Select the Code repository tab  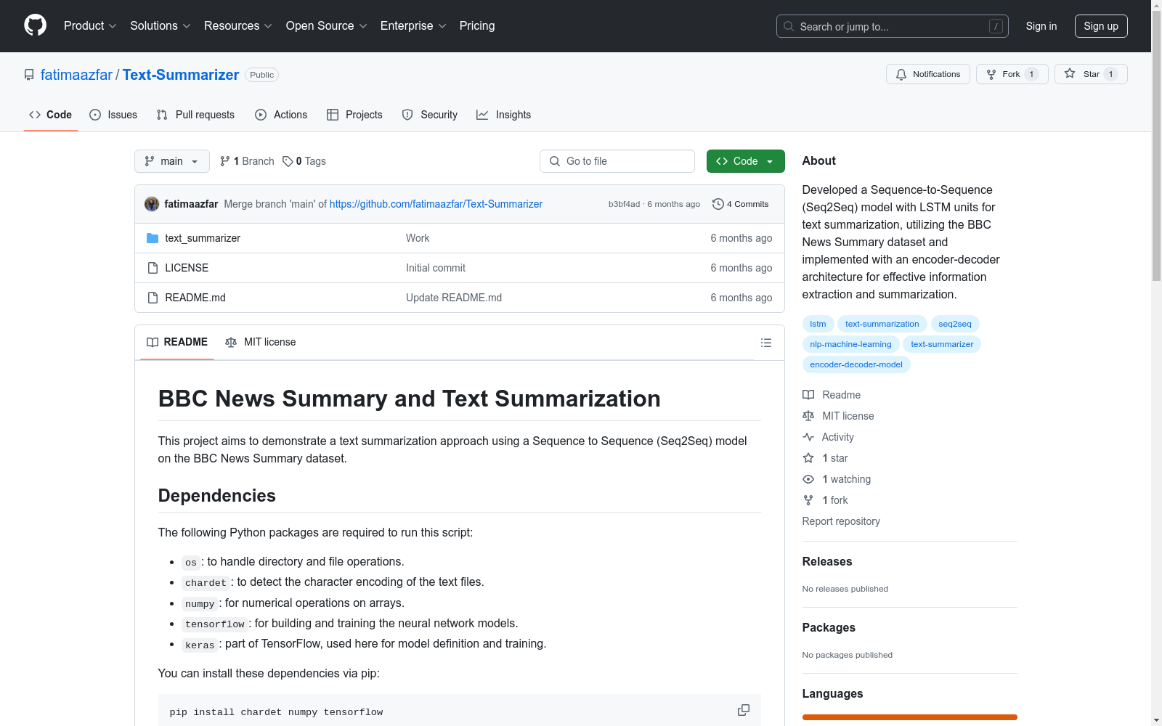[x=50, y=115]
